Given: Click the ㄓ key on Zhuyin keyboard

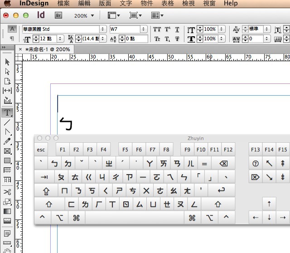Looking at the screenshot, I should 109,163.
